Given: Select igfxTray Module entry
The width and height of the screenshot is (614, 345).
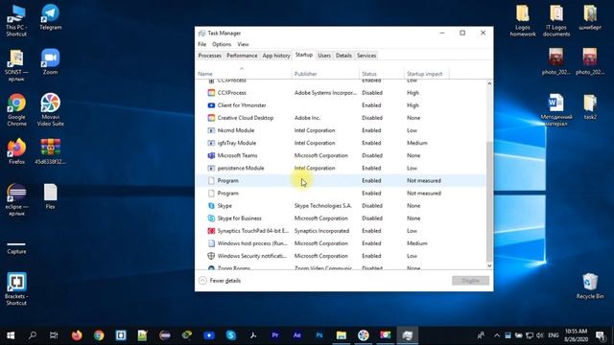Looking at the screenshot, I should point(341,143).
